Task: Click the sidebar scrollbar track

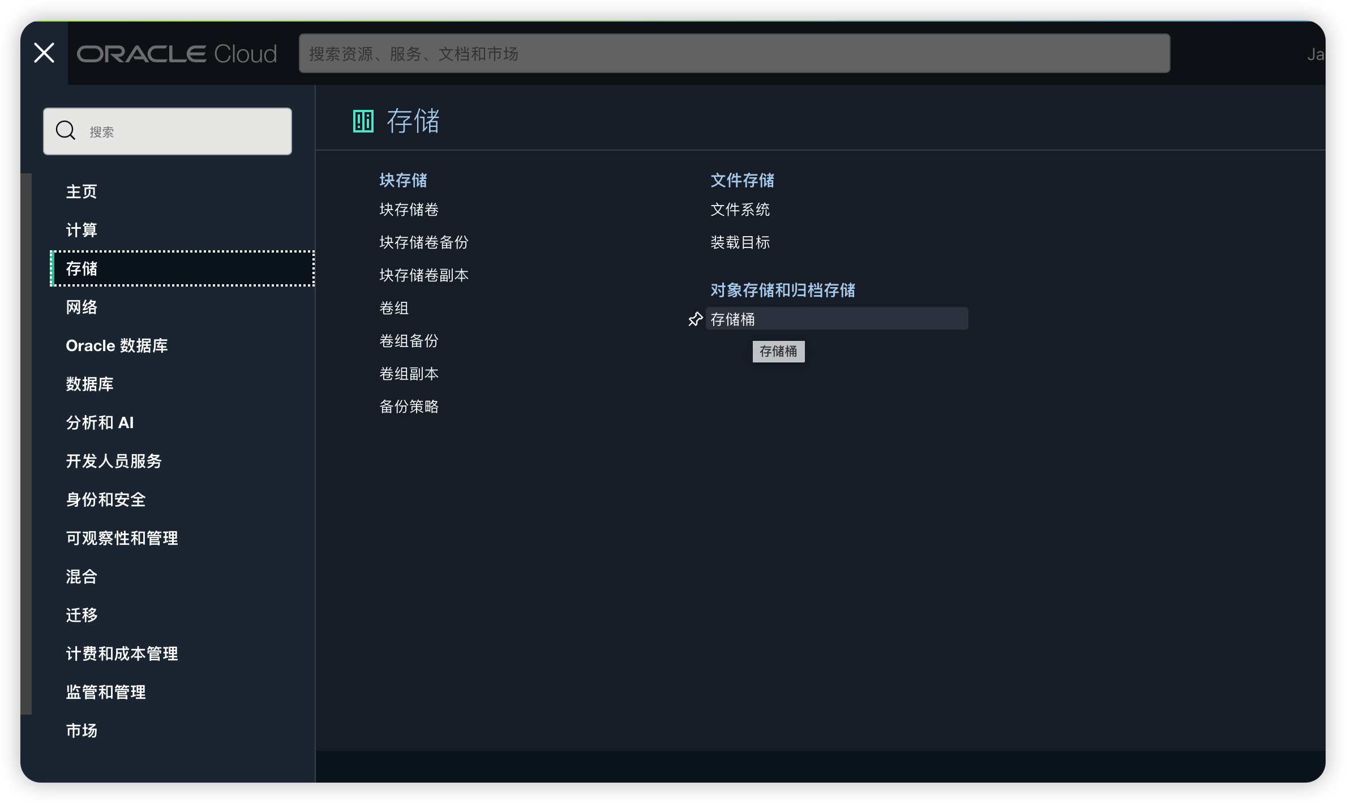Action: click(25, 442)
